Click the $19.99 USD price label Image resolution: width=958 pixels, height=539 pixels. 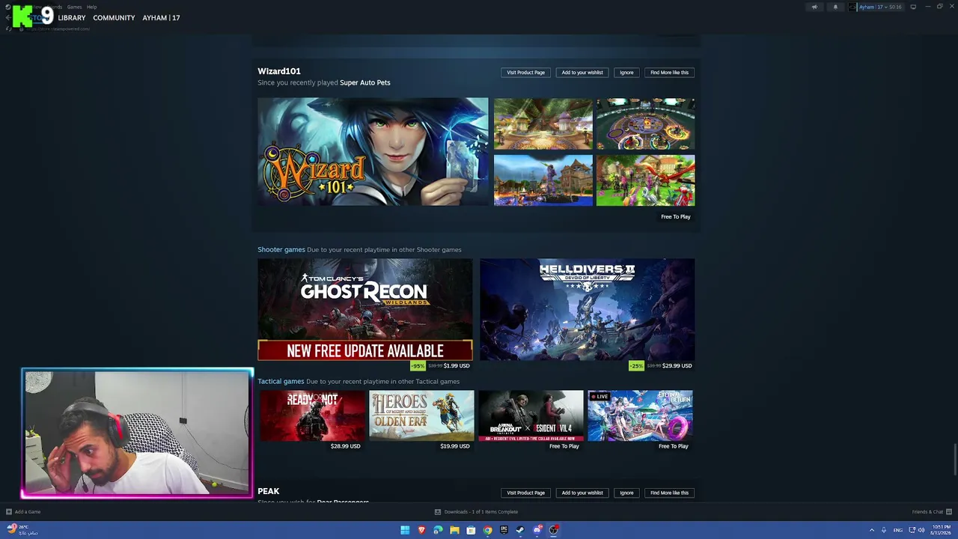[455, 446]
